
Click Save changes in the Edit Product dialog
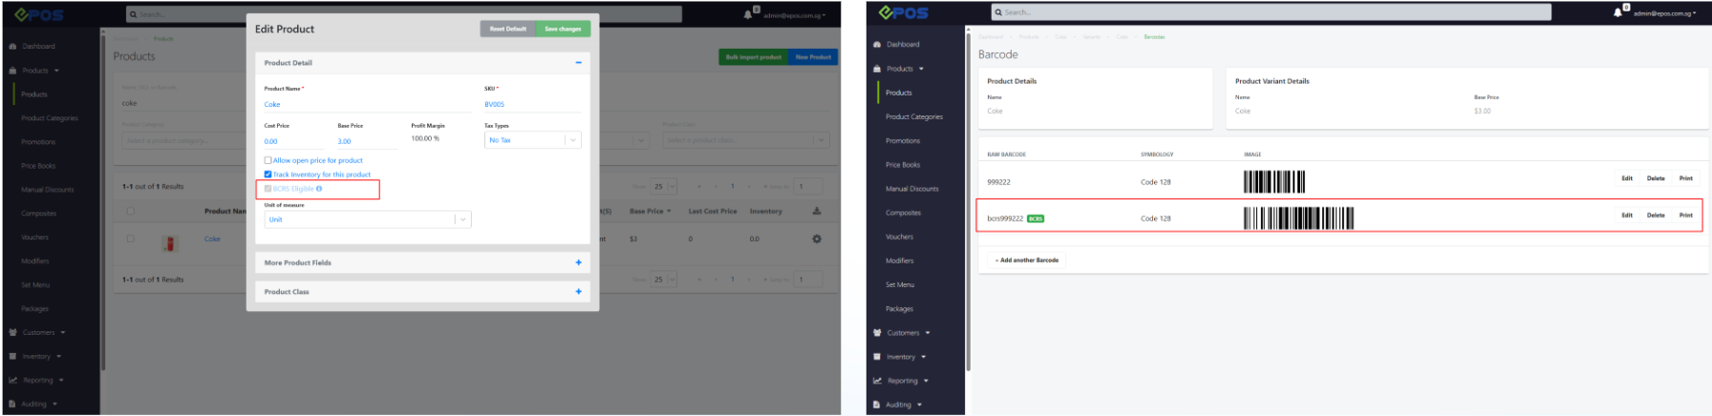[x=563, y=29]
